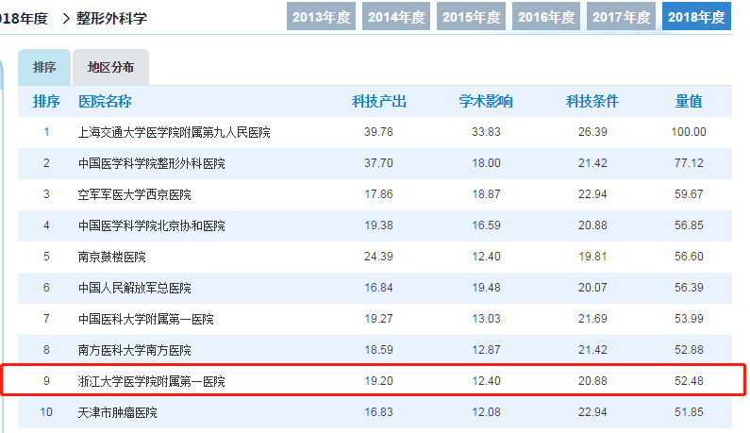Select 天津市肿瘤医院 hospital name
750x433 pixels.
[x=118, y=412]
